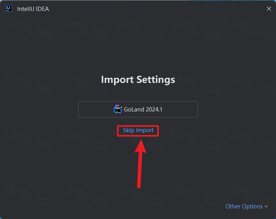The image size is (276, 219).
Task: Open the Other Options dropdown
Action: coord(246,206)
